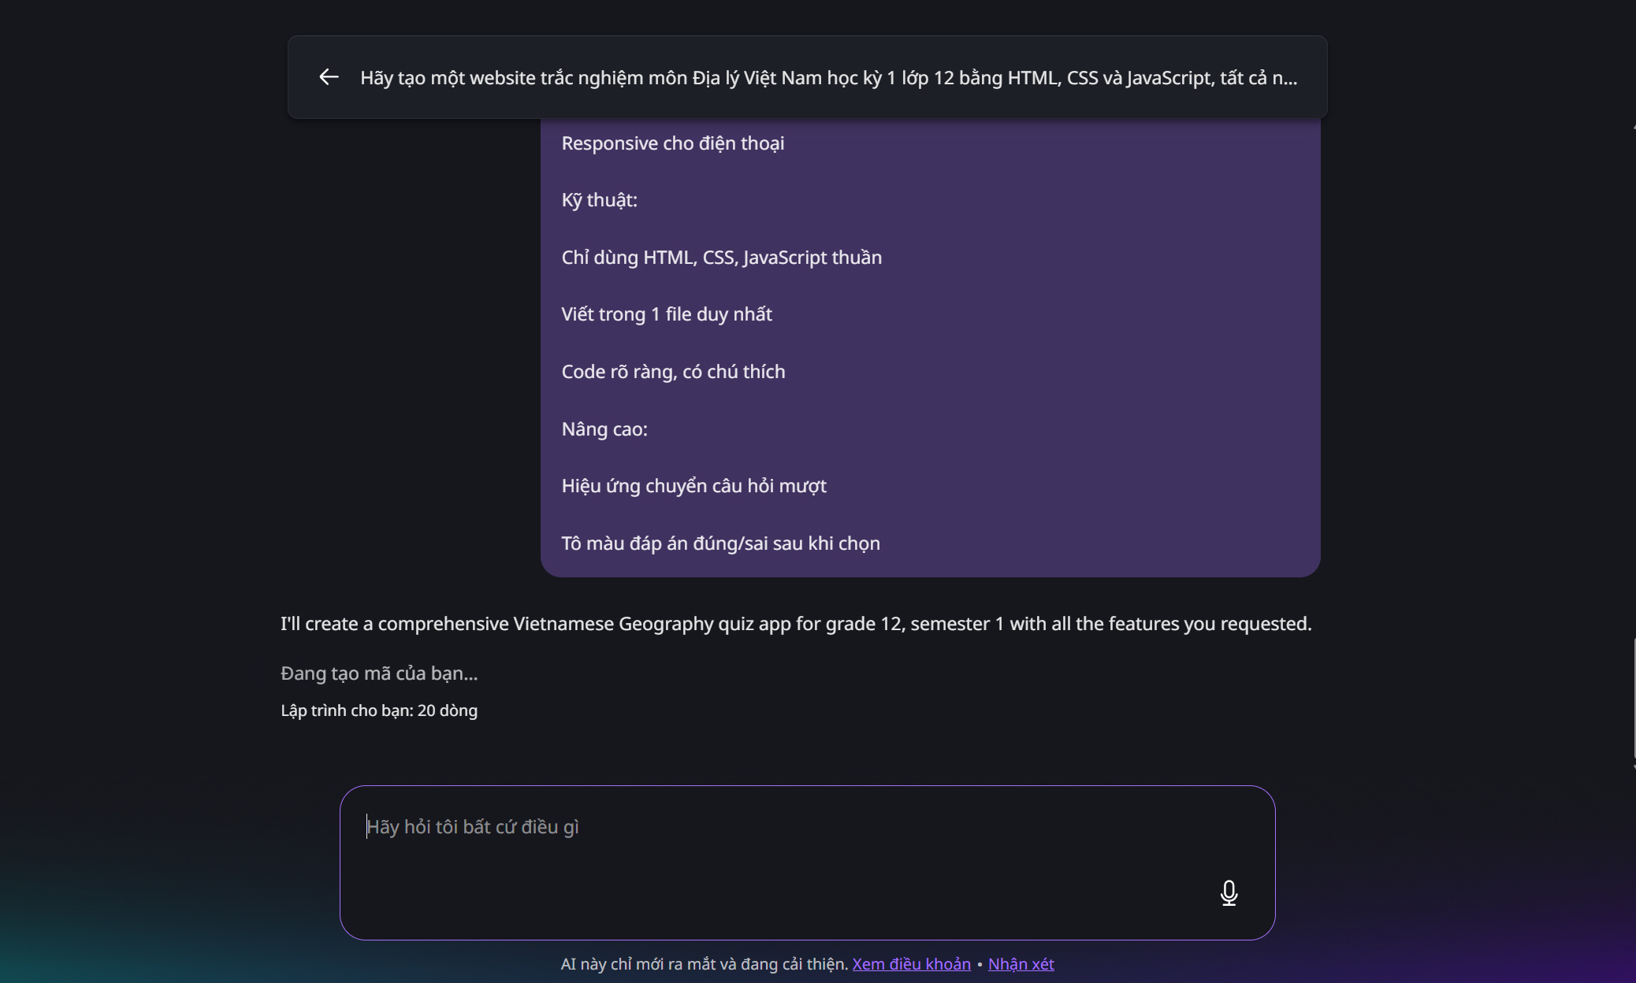The height and width of the screenshot is (983, 1636).
Task: Click the "Chỉ dùng HTML, CSS, JavaScript thuần" line
Action: tap(722, 258)
